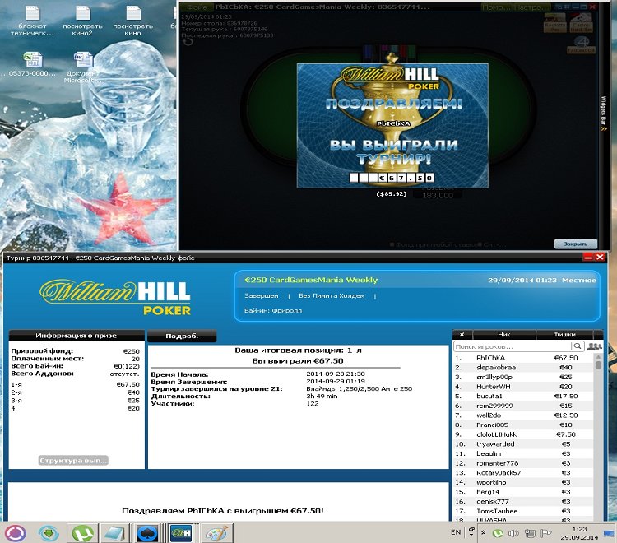Viewport: 617px width, 543px height.
Task: Select the Информация о призе tab
Action: click(x=77, y=336)
